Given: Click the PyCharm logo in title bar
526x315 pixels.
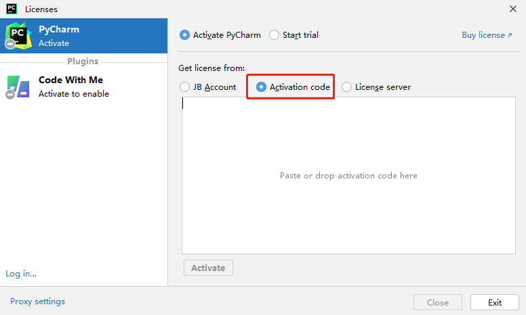Looking at the screenshot, I should click(x=12, y=9).
